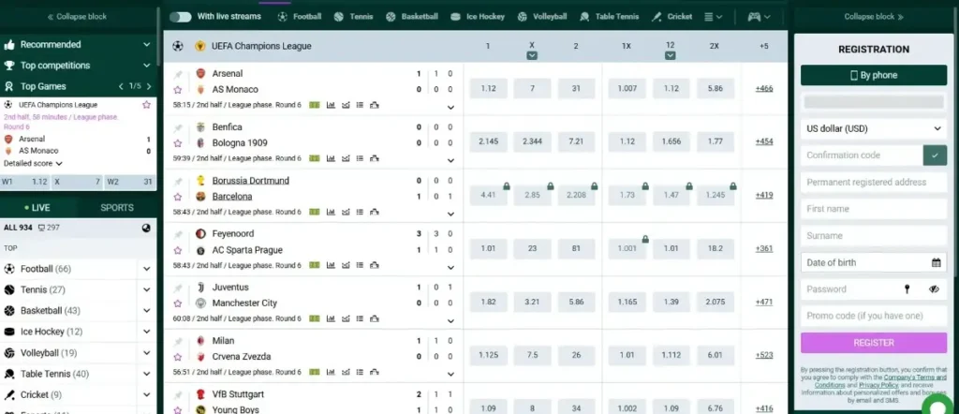Viewport: 959px width, 414px height.
Task: Click the key icon in Password field
Action: coord(907,289)
